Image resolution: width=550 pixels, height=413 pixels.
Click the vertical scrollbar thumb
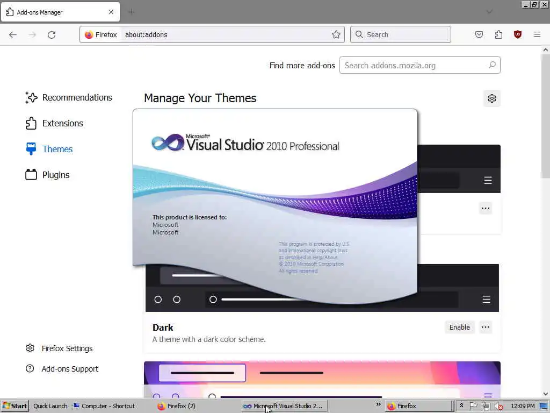tap(546, 116)
